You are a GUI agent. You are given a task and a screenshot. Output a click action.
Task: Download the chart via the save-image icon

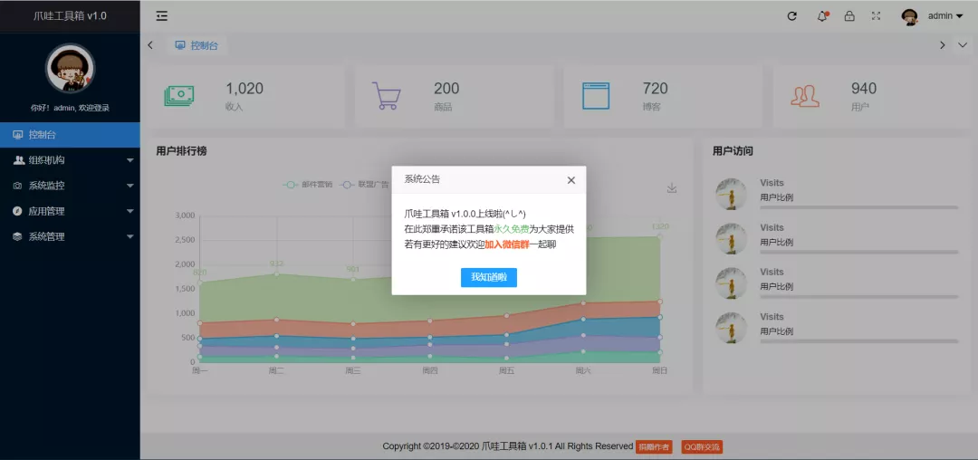[672, 188]
